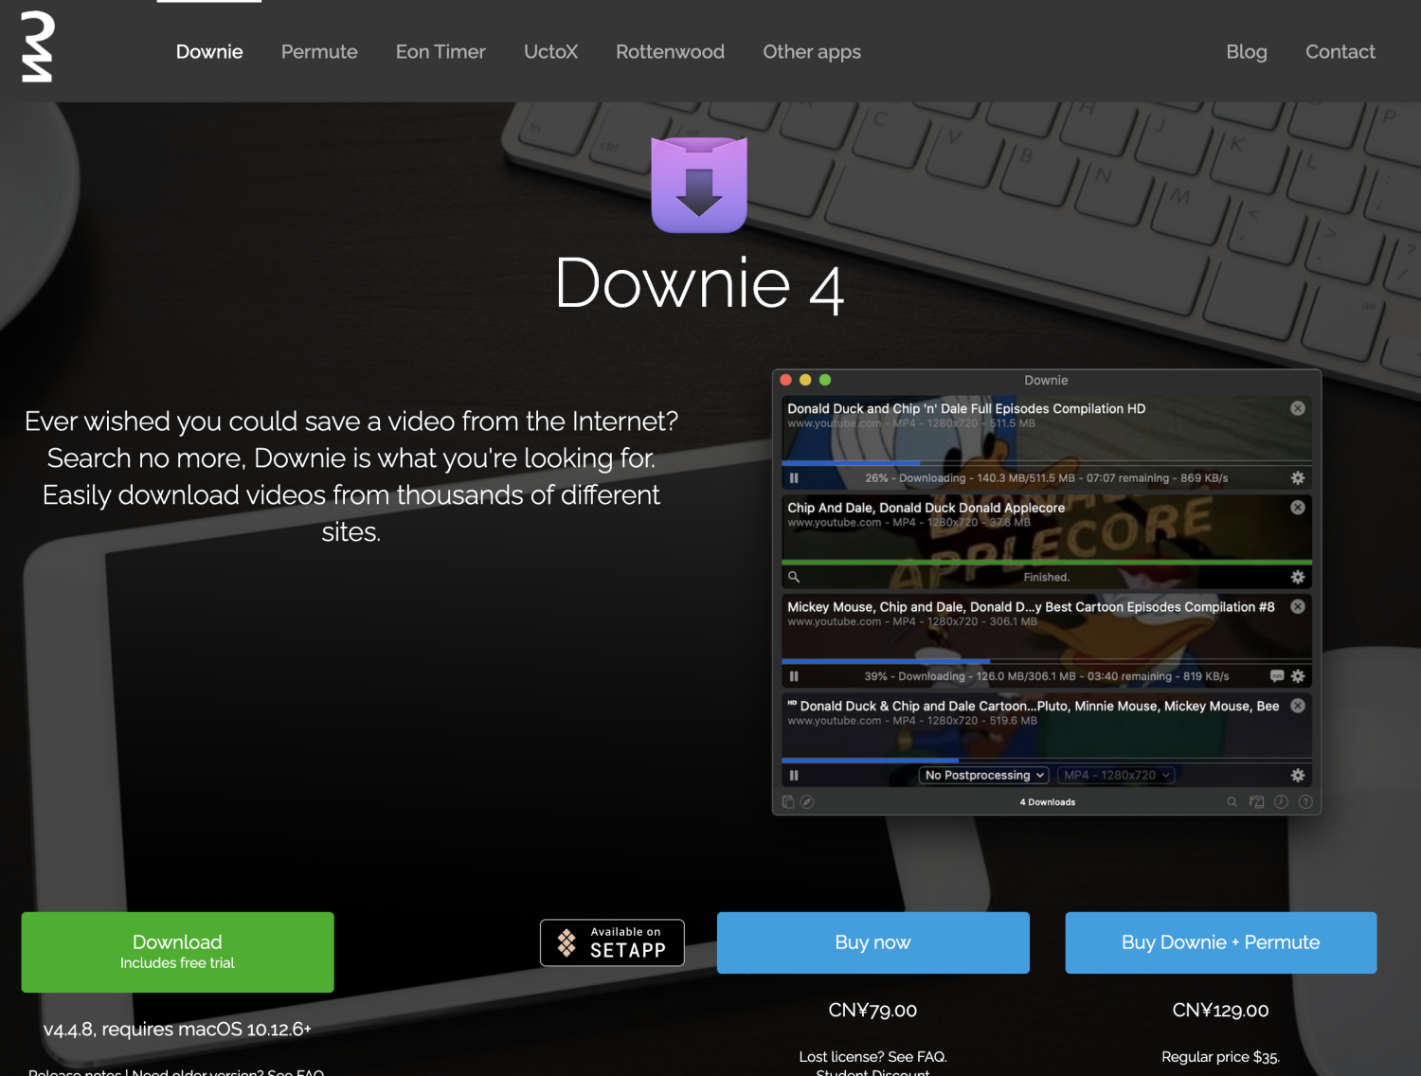Click the red close dot of Downie window
The width and height of the screenshot is (1421, 1076).
coord(786,380)
